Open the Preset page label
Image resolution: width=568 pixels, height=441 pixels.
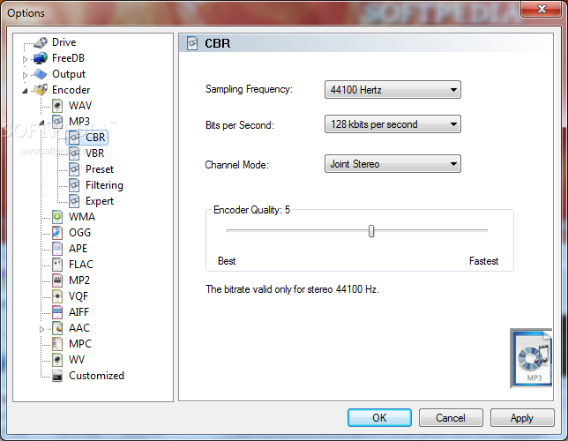(100, 169)
